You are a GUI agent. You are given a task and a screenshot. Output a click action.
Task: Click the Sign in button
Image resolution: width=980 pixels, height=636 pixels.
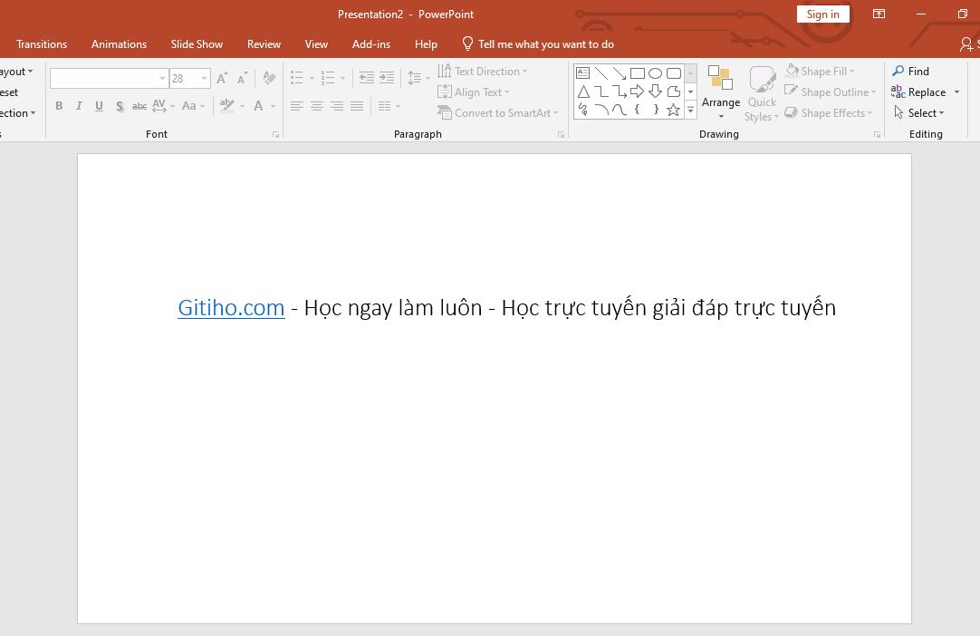pos(822,14)
